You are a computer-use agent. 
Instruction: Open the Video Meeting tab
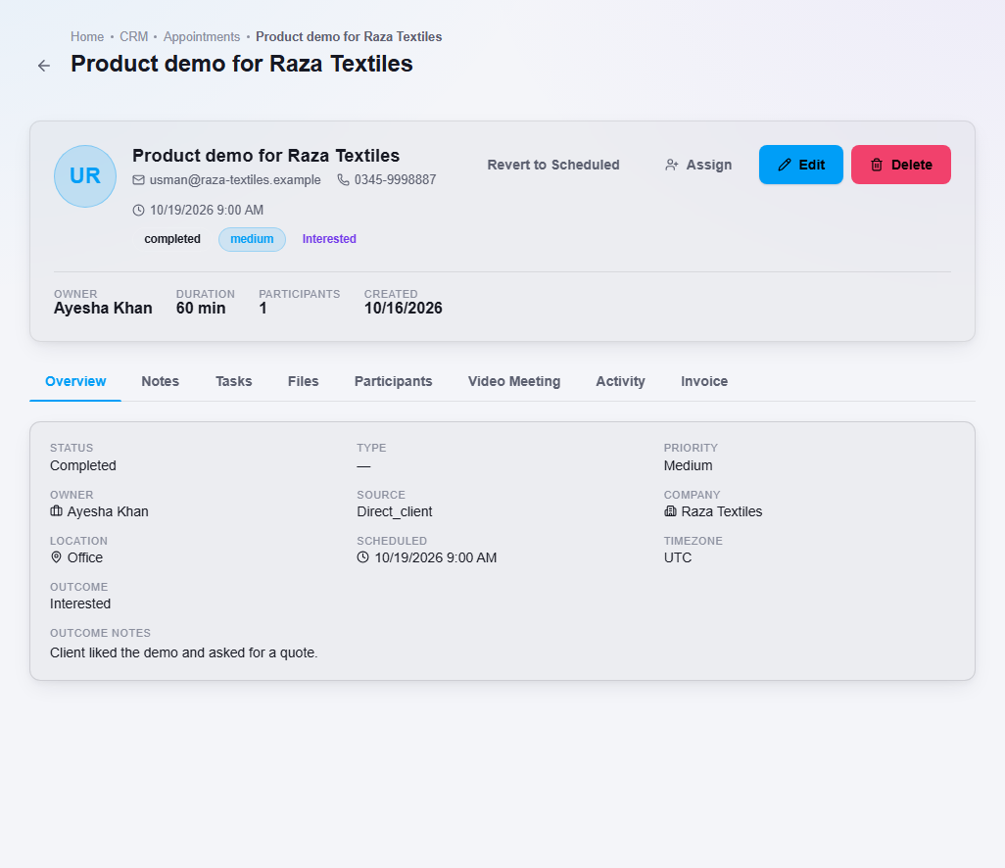point(514,381)
